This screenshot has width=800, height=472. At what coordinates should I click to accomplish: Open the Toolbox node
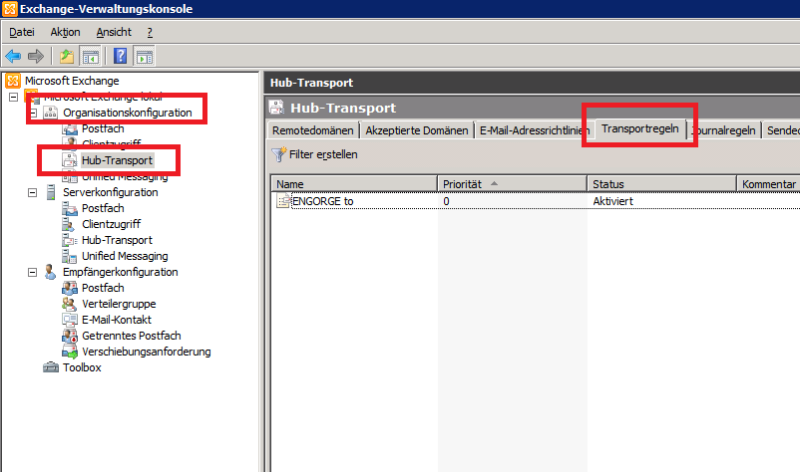click(82, 367)
